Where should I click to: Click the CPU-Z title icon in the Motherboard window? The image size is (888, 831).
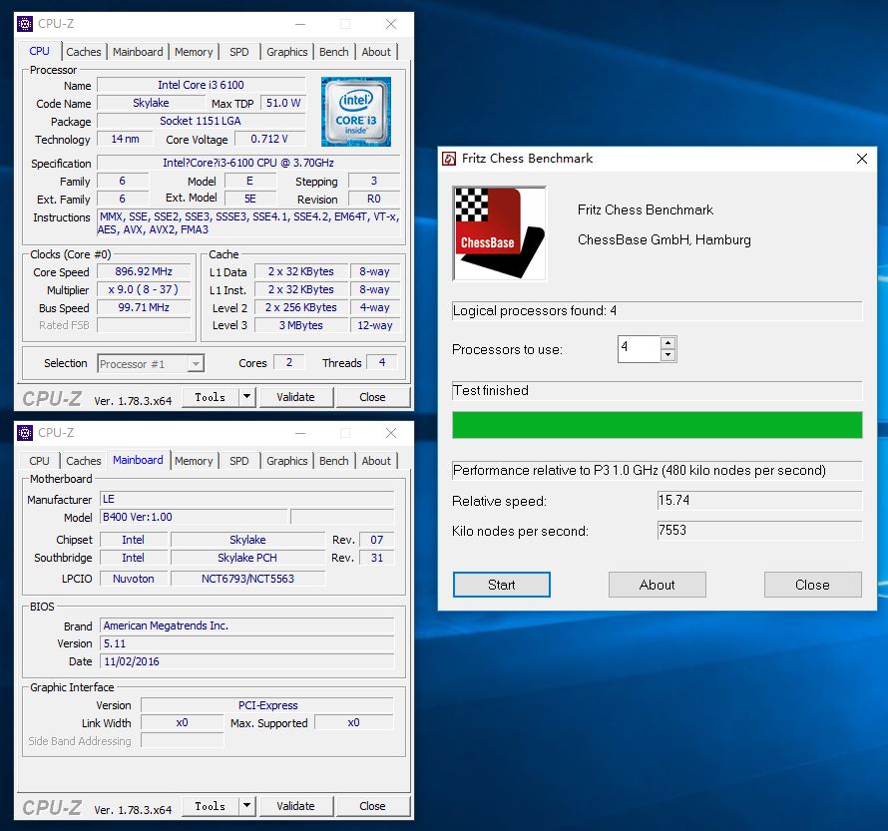coord(25,433)
